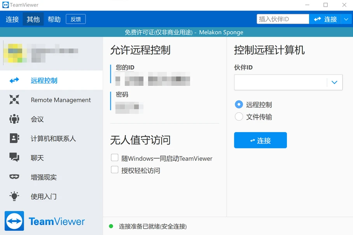This screenshot has height=235, width=353.
Task: Close the TeamViewer window
Action: pyautogui.click(x=344, y=5)
